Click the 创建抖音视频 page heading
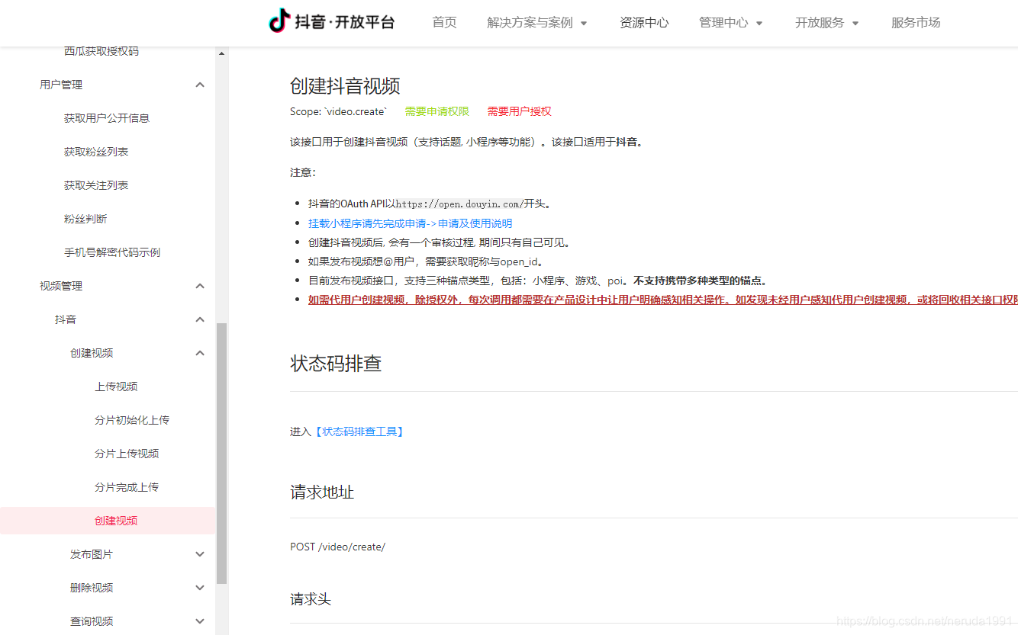The height and width of the screenshot is (635, 1018). 345,86
